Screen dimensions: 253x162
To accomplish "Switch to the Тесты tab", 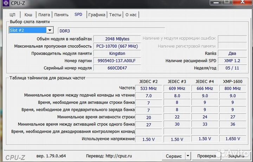I will (115, 15).
